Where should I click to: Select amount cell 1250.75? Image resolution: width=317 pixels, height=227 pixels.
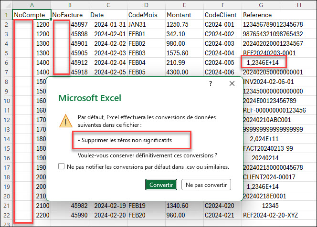click(x=184, y=24)
